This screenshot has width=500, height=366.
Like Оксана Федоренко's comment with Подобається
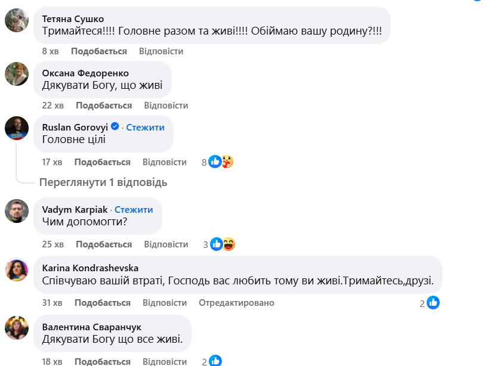click(x=104, y=106)
